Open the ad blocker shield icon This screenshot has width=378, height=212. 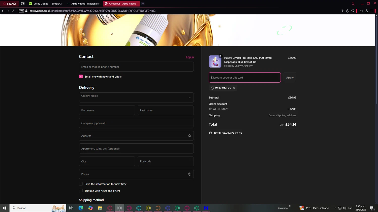(348, 11)
